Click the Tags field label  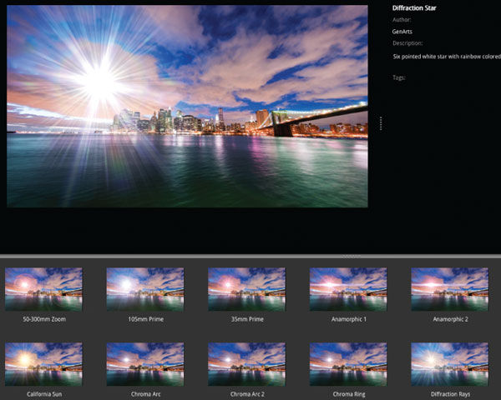click(401, 77)
